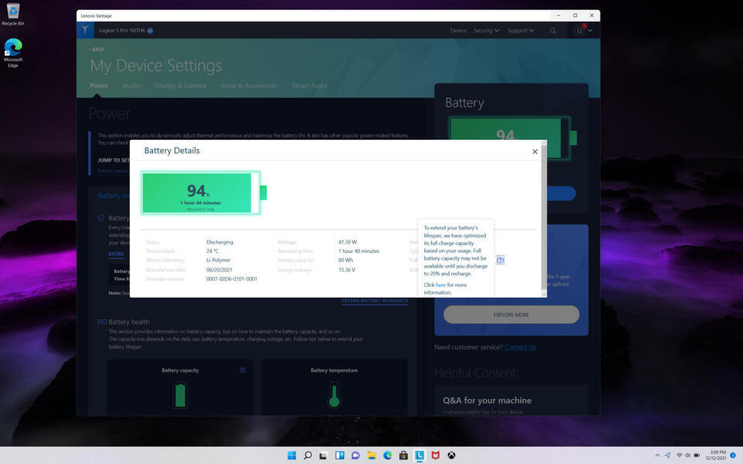The width and height of the screenshot is (743, 464).
Task: Click the battery gauge in Battery Details
Action: click(204, 193)
